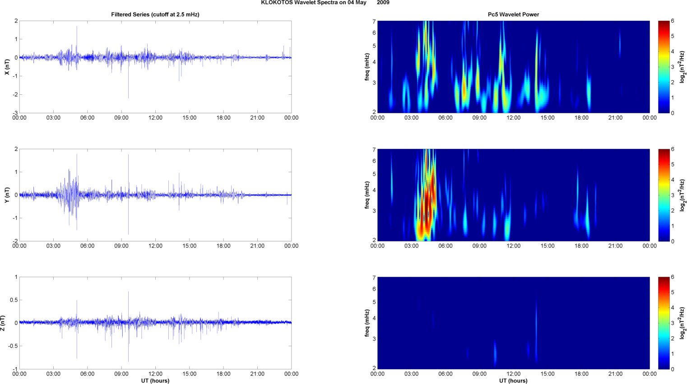Click the '7' frequency tick on the top spectrogram
The height and width of the screenshot is (384, 687).
374,22
